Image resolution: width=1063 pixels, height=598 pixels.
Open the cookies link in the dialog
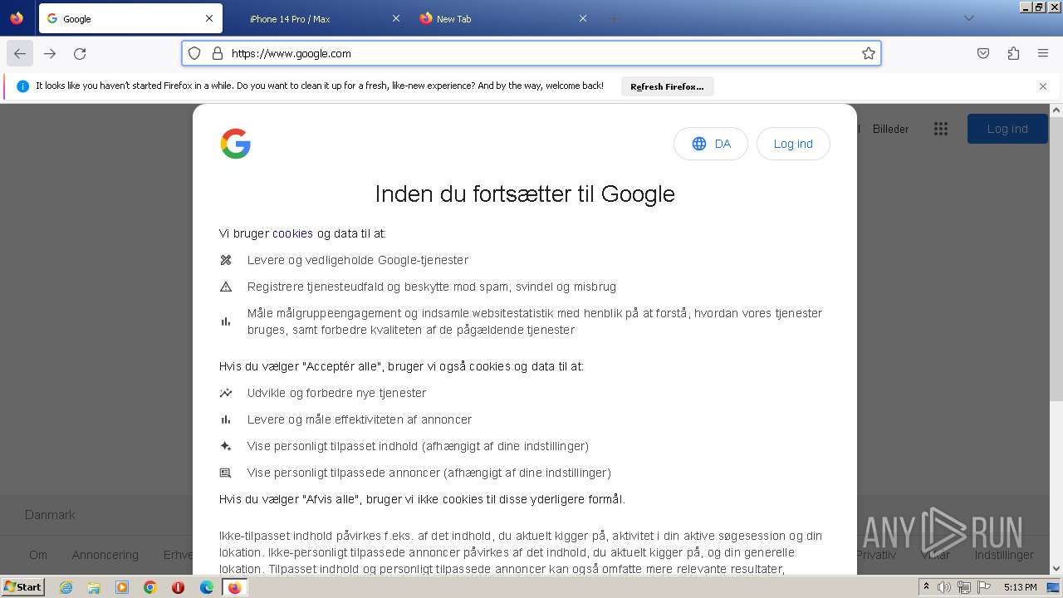click(x=292, y=233)
